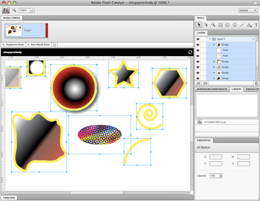Select the Line tool
Viewport: 260px width, 201px height.
coord(242,25)
